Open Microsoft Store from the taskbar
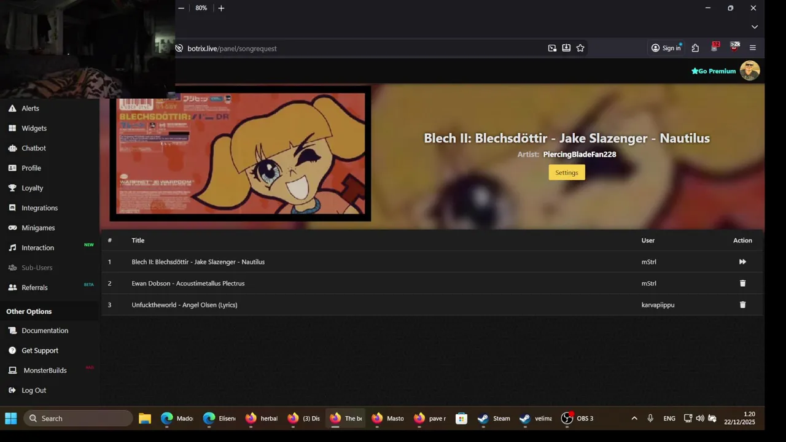This screenshot has width=786, height=442. [461, 419]
